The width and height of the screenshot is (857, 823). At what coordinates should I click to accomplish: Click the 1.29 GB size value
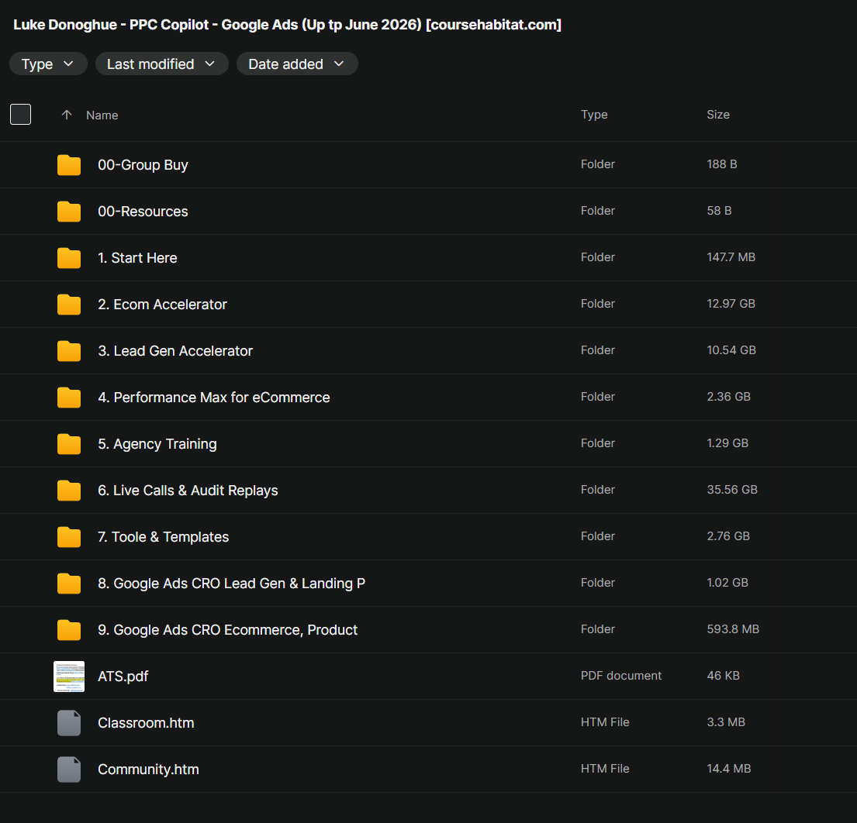[727, 443]
